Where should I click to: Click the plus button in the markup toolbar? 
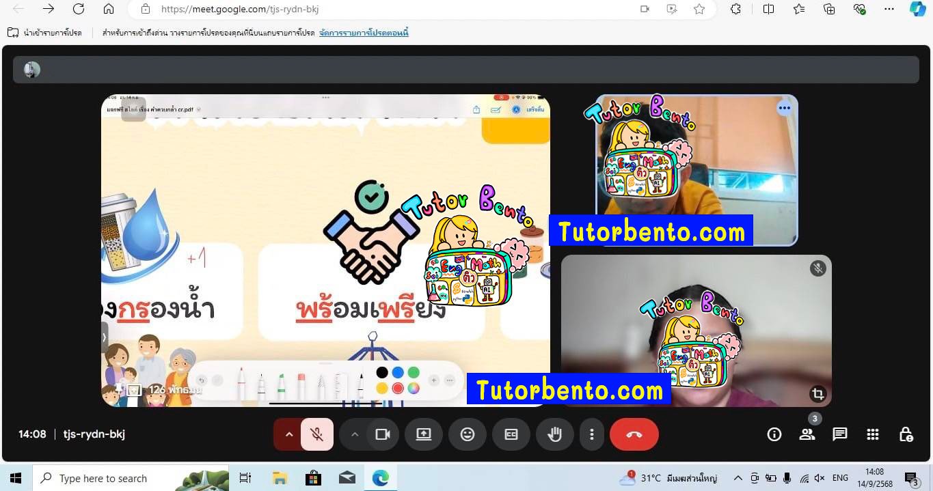coord(433,380)
